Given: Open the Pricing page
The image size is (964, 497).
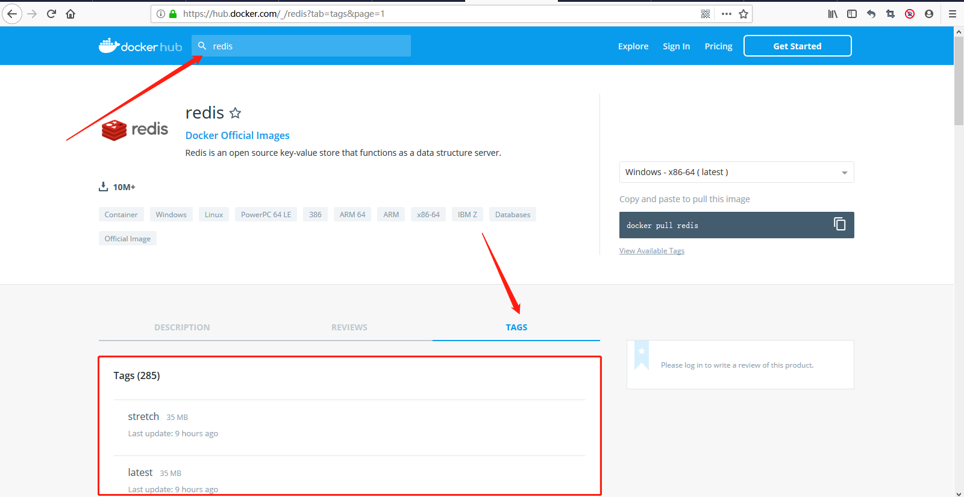Looking at the screenshot, I should [x=719, y=46].
